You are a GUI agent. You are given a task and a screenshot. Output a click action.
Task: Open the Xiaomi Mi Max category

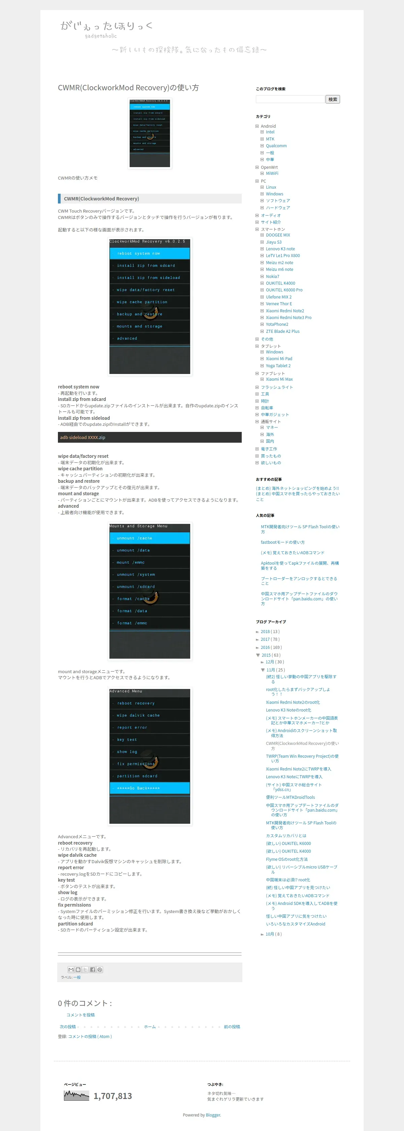(279, 379)
